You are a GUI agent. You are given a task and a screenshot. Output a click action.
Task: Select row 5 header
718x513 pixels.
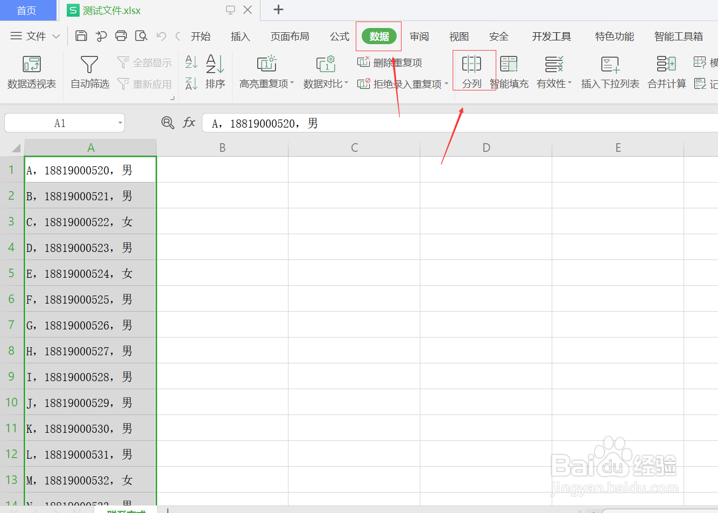pos(11,273)
